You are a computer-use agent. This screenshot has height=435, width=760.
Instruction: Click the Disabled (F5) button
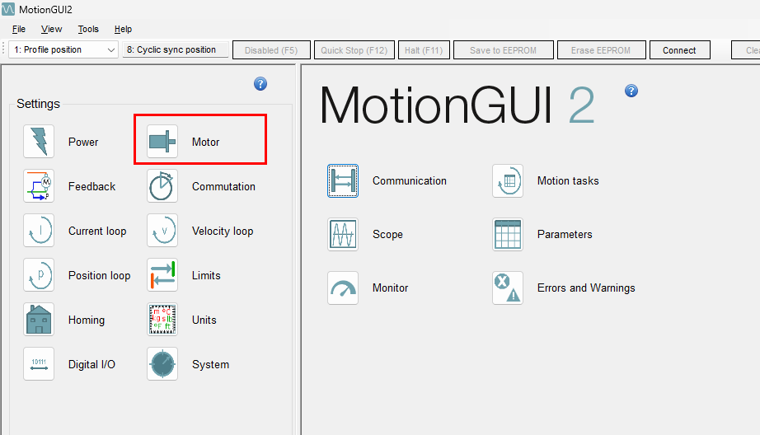[271, 50]
